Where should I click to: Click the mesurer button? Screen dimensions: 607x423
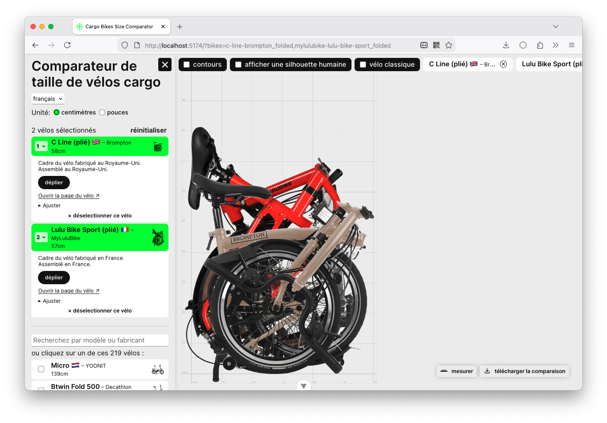coord(457,371)
